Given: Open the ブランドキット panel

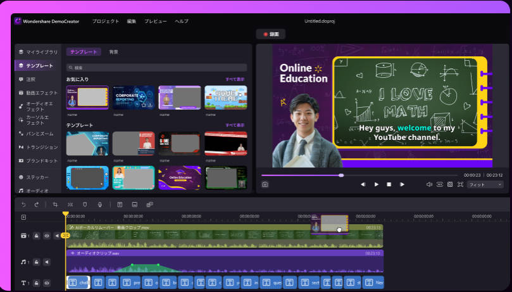Looking at the screenshot, I should 38,161.
